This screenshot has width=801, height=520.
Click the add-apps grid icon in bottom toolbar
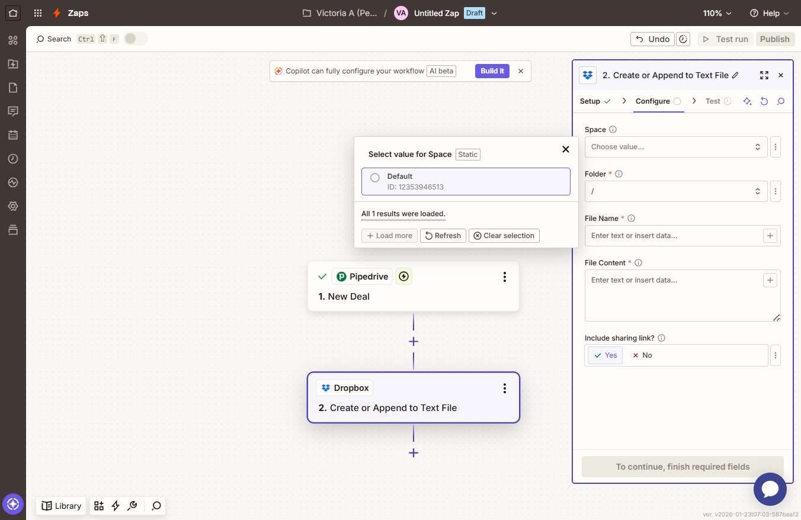point(99,506)
